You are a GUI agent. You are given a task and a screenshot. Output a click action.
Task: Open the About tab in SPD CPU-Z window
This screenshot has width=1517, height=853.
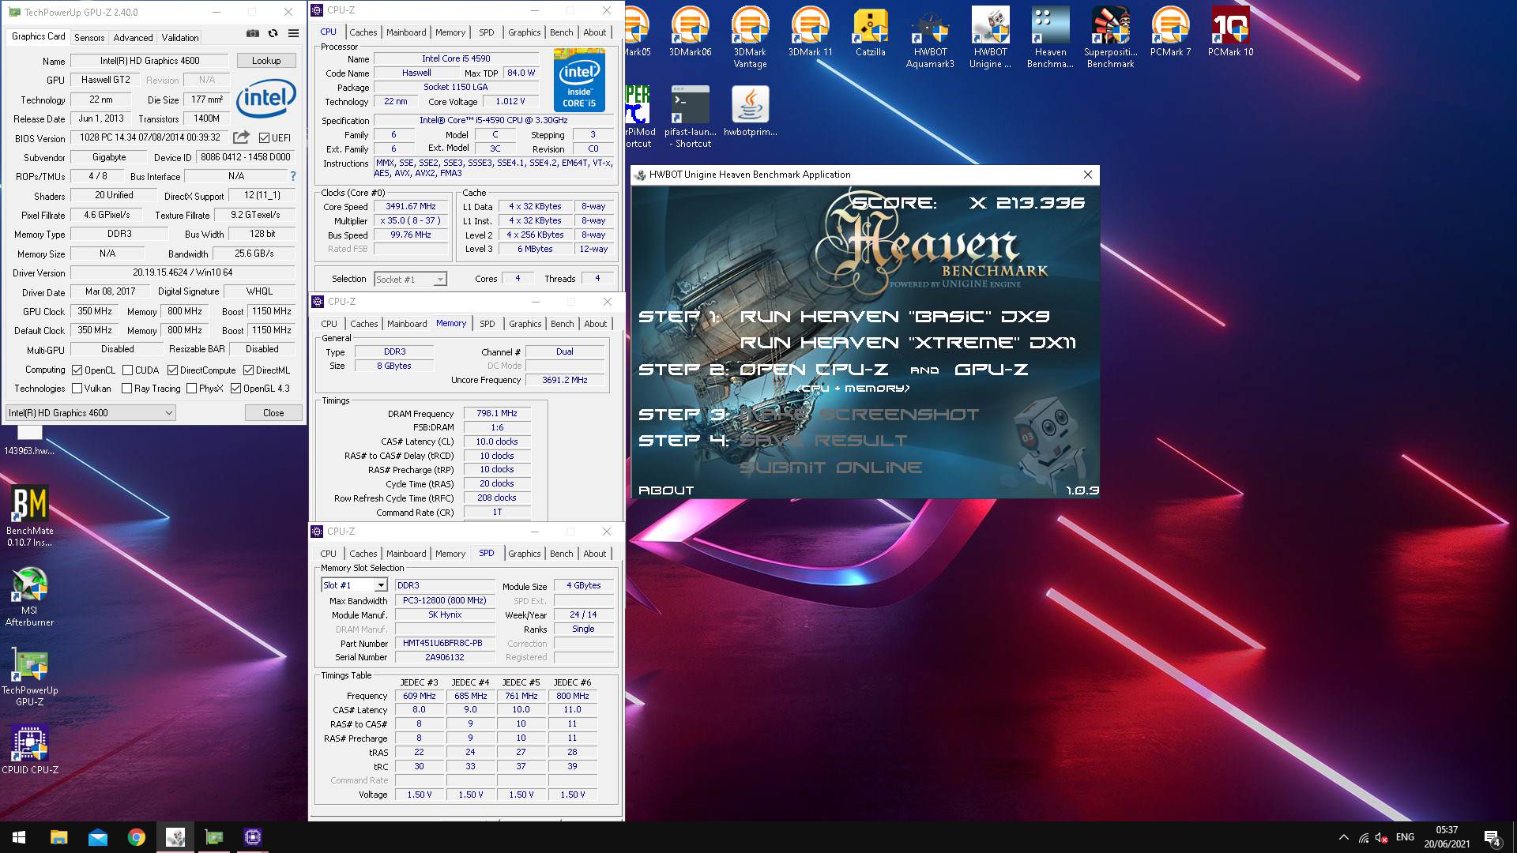pos(595,554)
